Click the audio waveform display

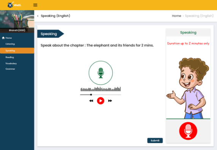point(101,89)
